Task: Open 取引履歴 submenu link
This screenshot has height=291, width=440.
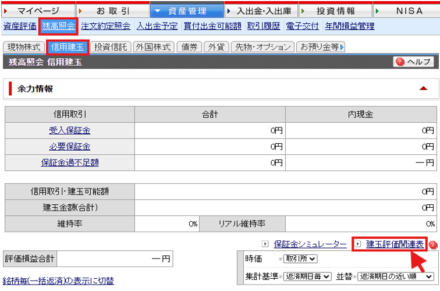Action: (264, 26)
